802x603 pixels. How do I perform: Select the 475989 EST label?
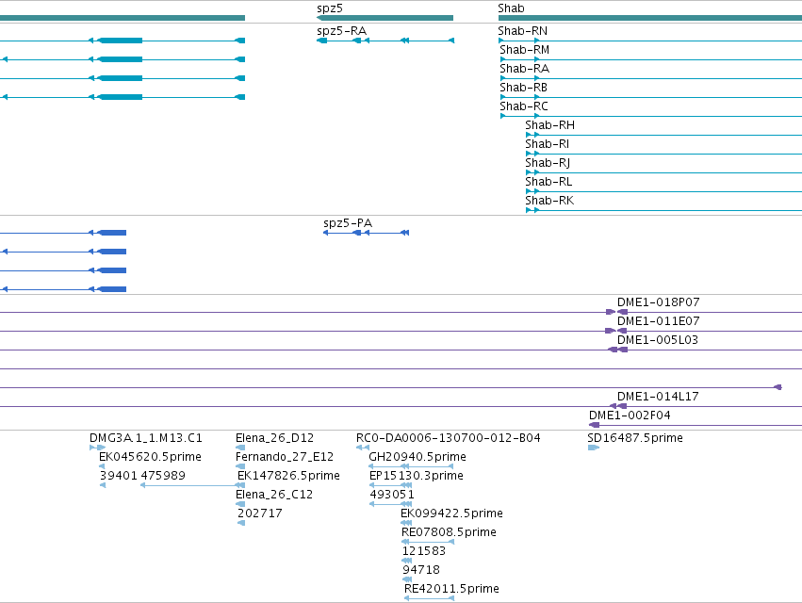point(163,476)
